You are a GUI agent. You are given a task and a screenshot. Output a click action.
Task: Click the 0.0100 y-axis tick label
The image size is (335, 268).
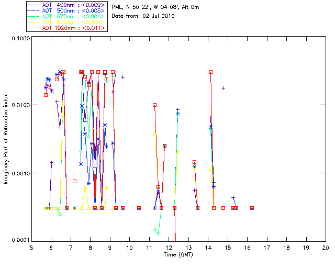coord(20,105)
